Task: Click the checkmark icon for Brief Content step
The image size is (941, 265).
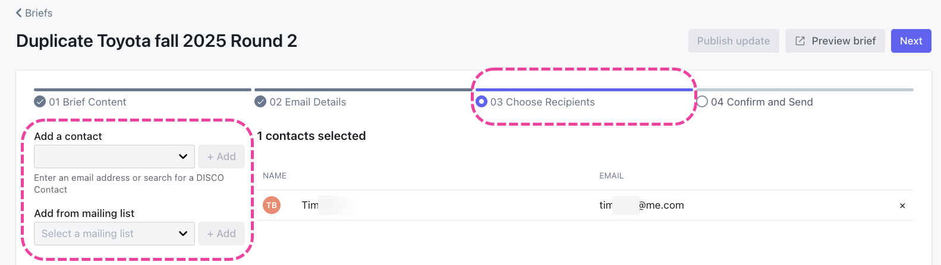Action: [40, 102]
